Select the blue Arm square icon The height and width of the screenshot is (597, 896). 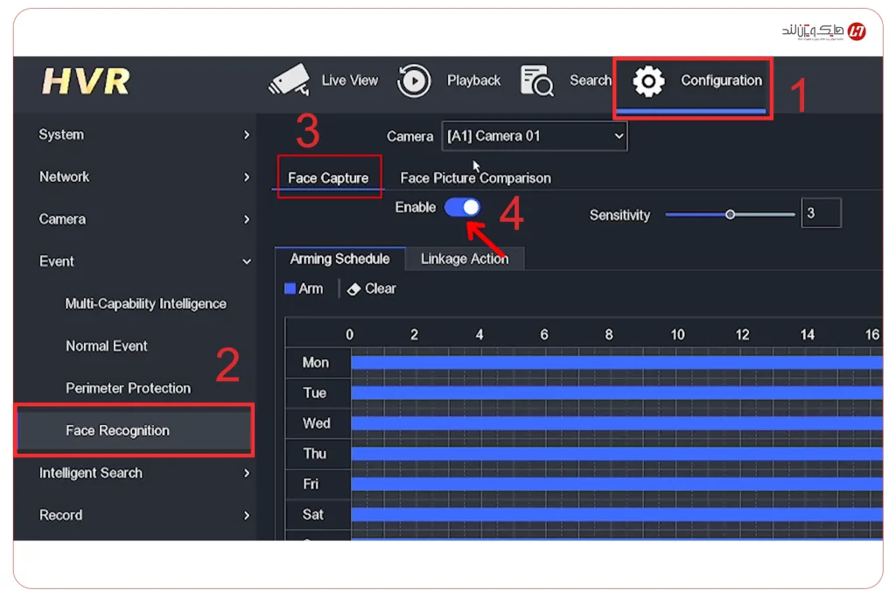click(290, 288)
